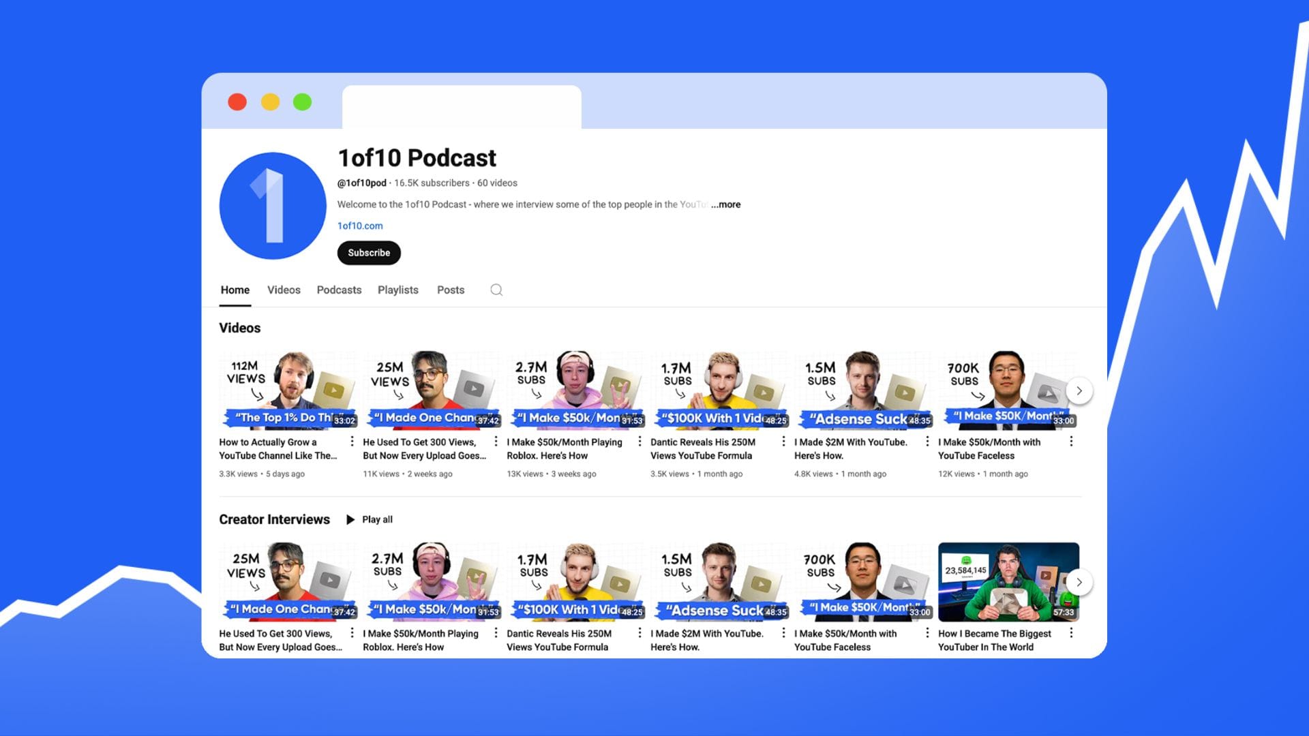Open the Creator Interviews playlist title

274,519
